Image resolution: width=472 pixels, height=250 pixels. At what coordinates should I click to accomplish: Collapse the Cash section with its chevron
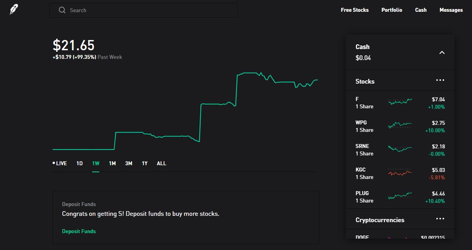442,52
